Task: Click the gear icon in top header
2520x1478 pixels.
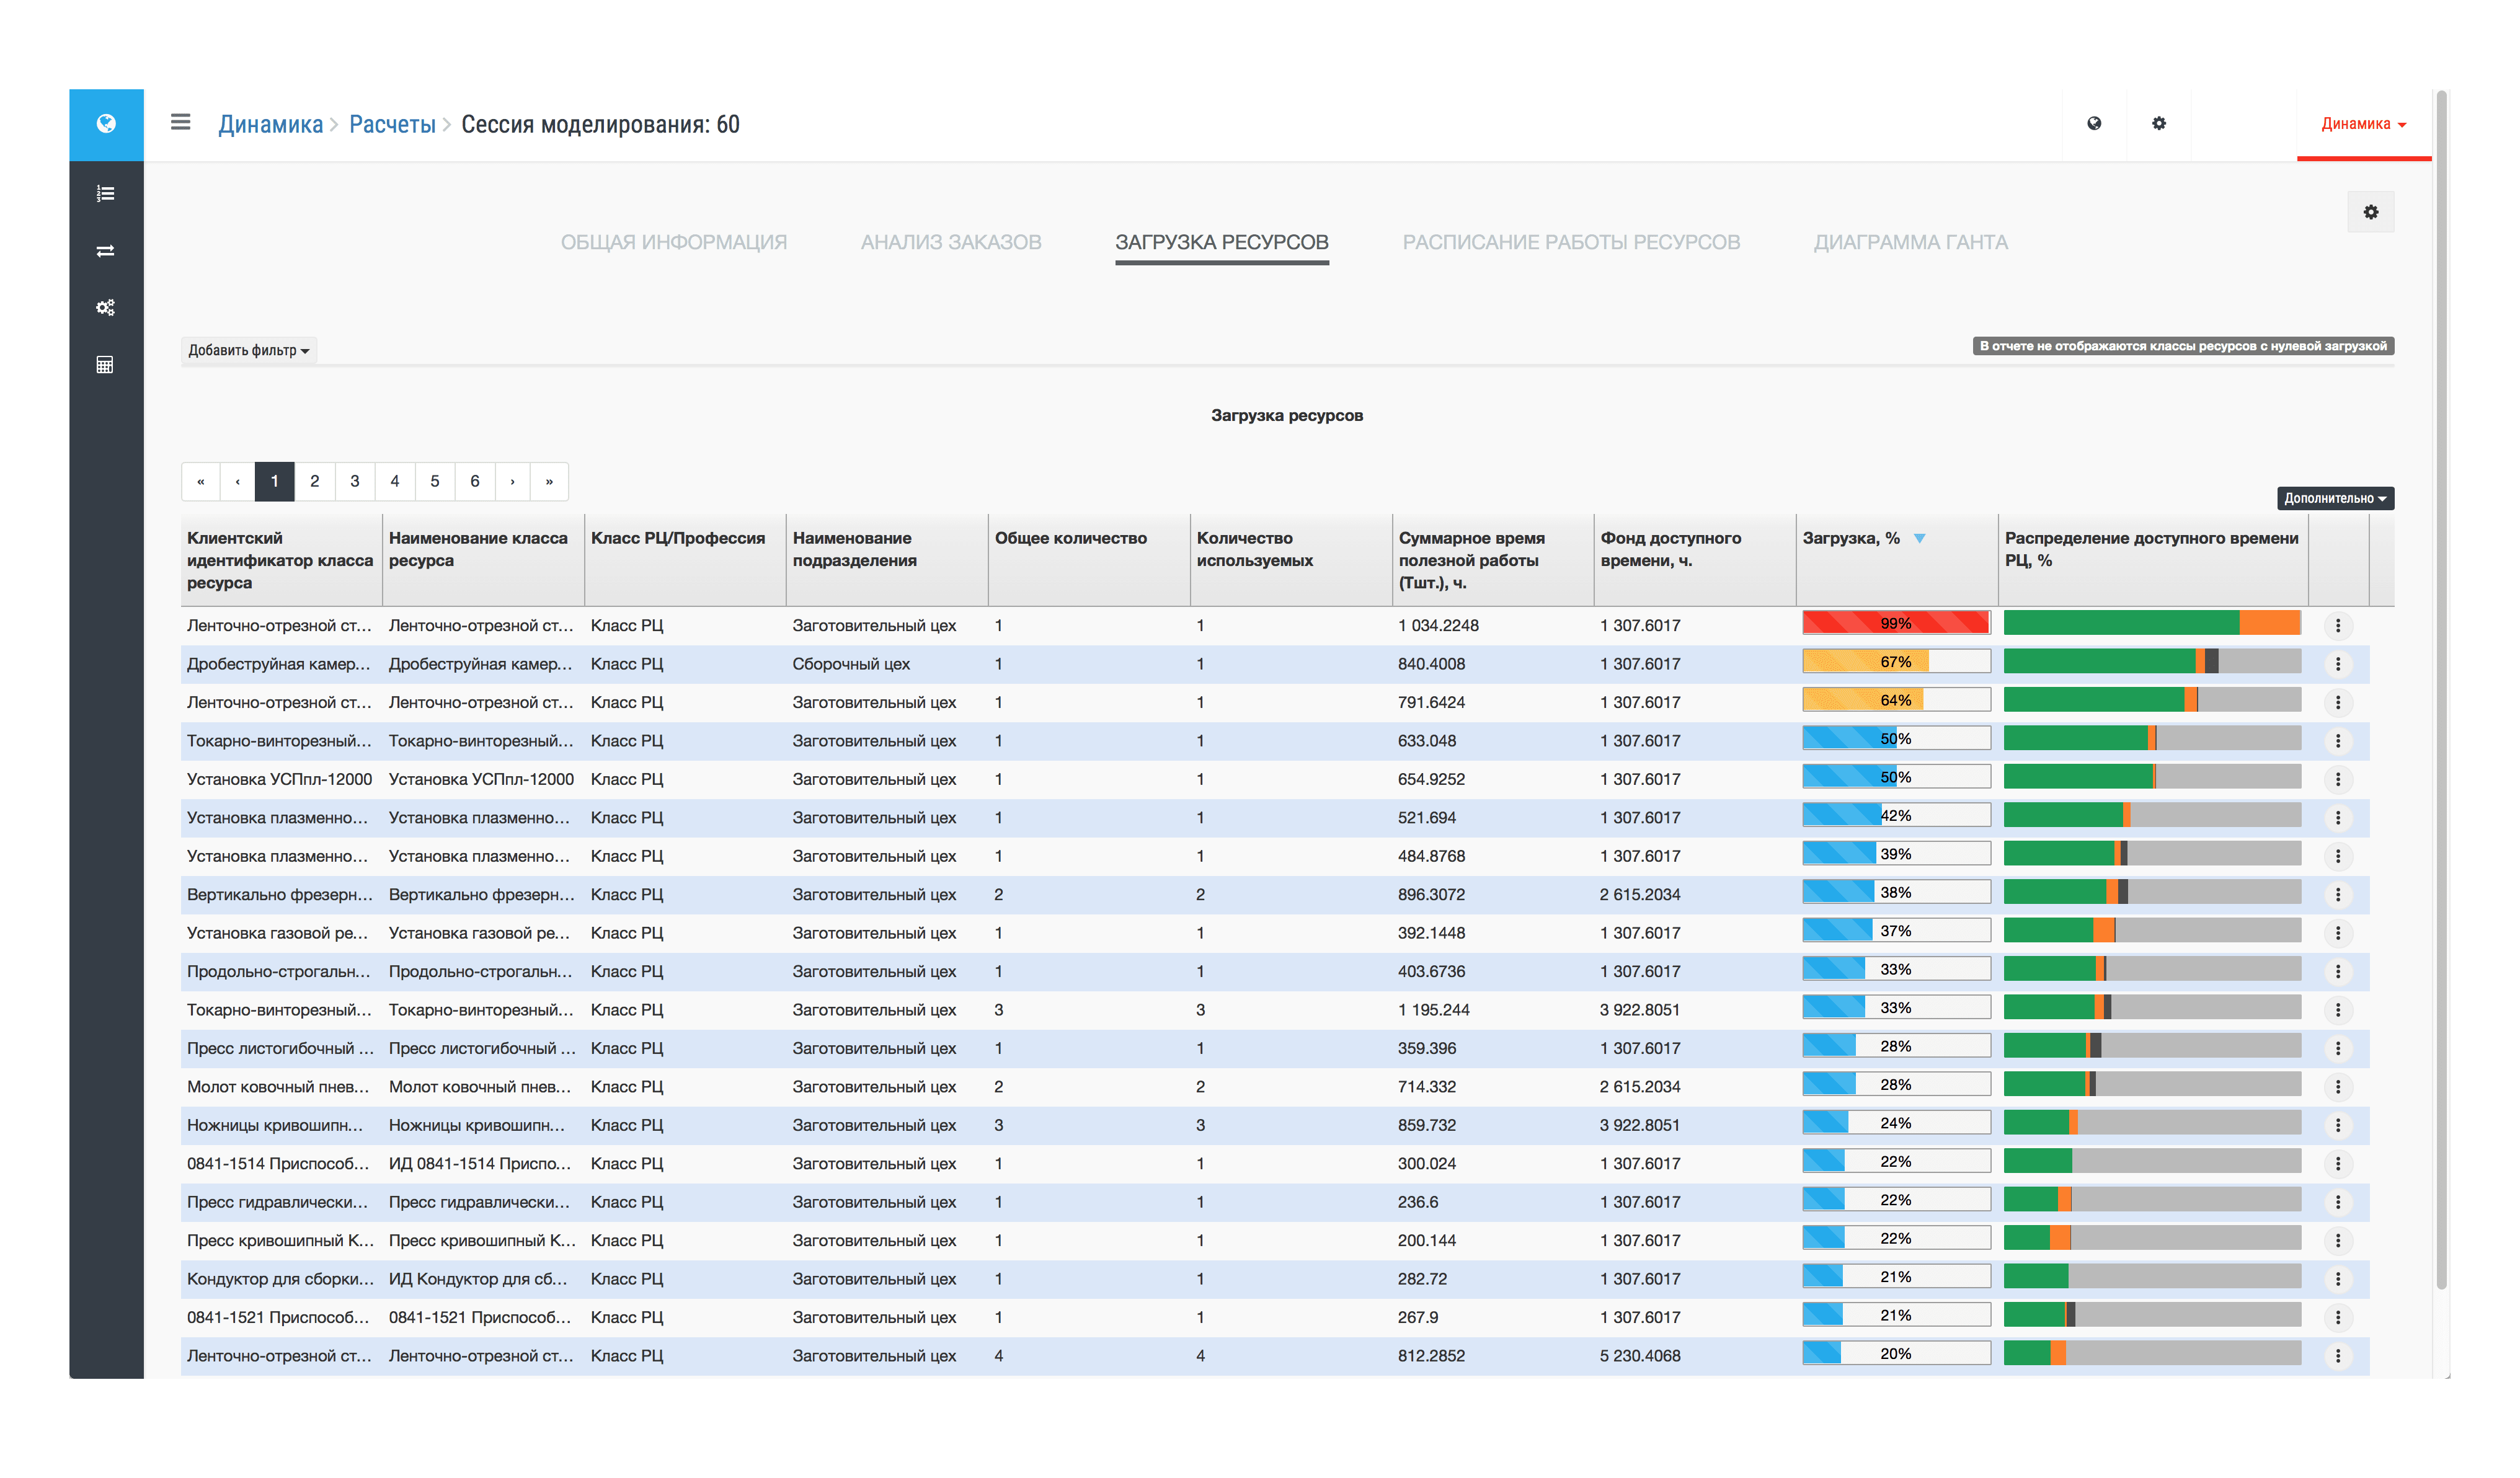Action: pyautogui.click(x=2159, y=124)
